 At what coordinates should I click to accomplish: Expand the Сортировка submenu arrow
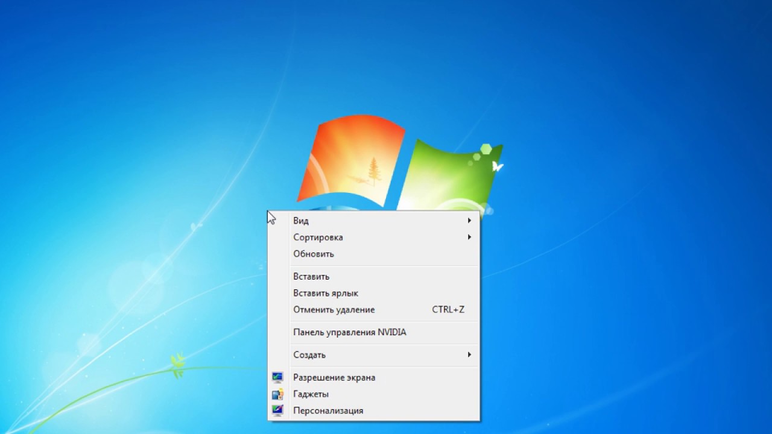[x=469, y=237]
